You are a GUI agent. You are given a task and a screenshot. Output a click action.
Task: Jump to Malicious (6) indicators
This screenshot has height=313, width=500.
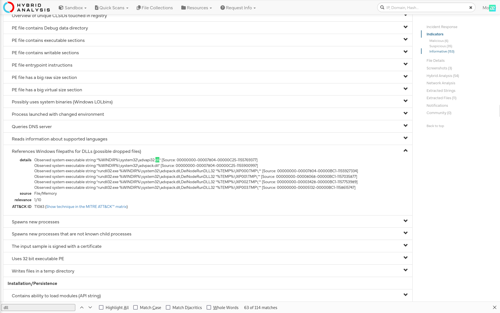(439, 41)
